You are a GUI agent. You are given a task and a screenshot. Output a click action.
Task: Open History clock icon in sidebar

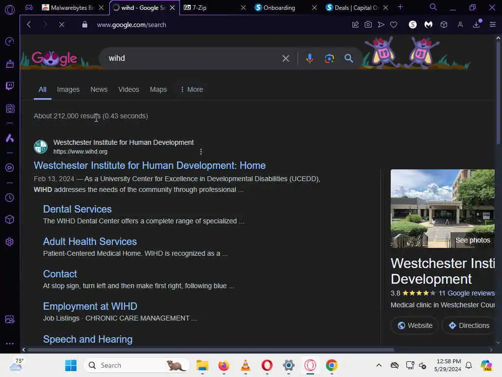[x=10, y=197]
